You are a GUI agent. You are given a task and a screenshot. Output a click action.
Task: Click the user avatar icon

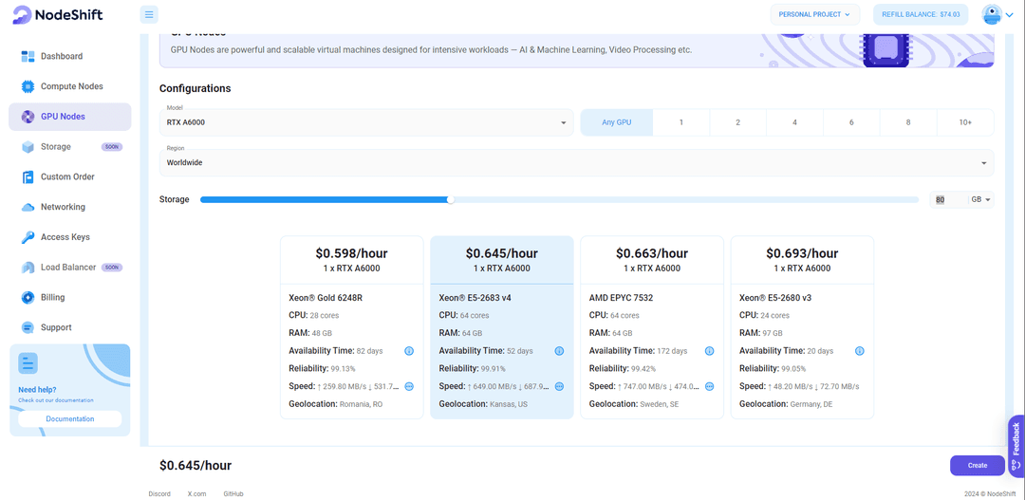pyautogui.click(x=992, y=14)
